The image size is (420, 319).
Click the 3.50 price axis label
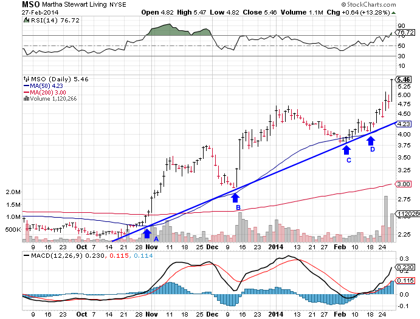tap(404, 157)
